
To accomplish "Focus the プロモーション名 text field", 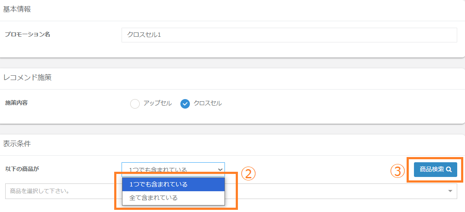I will (289, 35).
